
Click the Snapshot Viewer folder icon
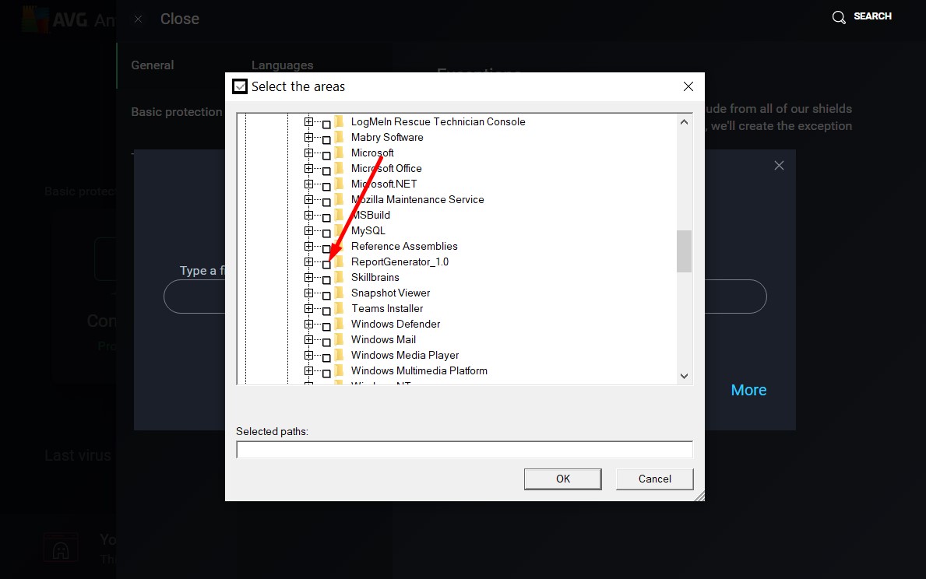pos(339,293)
